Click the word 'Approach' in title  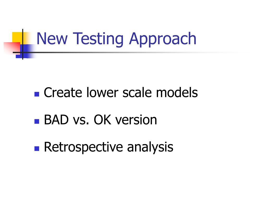pyautogui.click(x=163, y=40)
